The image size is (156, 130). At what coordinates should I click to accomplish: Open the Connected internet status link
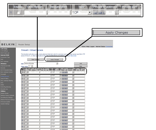[x=109, y=47]
